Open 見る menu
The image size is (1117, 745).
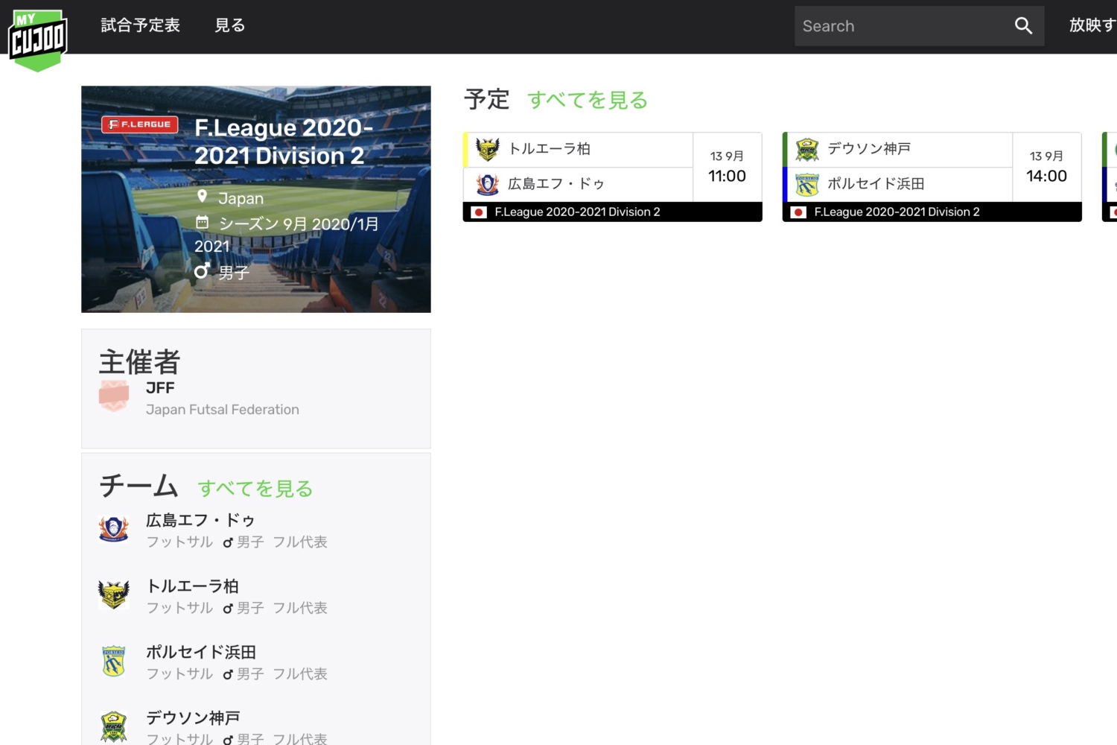(230, 25)
